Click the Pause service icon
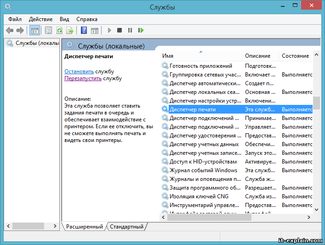Image resolution: width=325 pixels, height=245 pixels. pyautogui.click(x=130, y=31)
